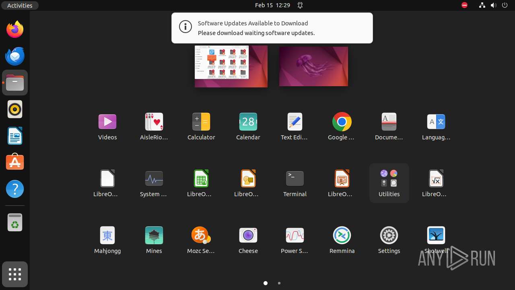Click the volume speaker icon

click(x=493, y=5)
